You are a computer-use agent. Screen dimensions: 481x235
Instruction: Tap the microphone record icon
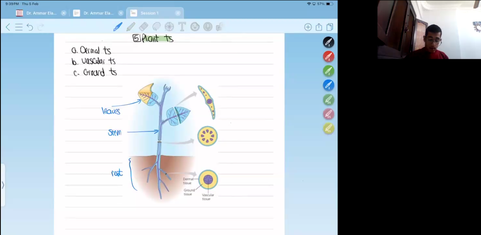[208, 27]
